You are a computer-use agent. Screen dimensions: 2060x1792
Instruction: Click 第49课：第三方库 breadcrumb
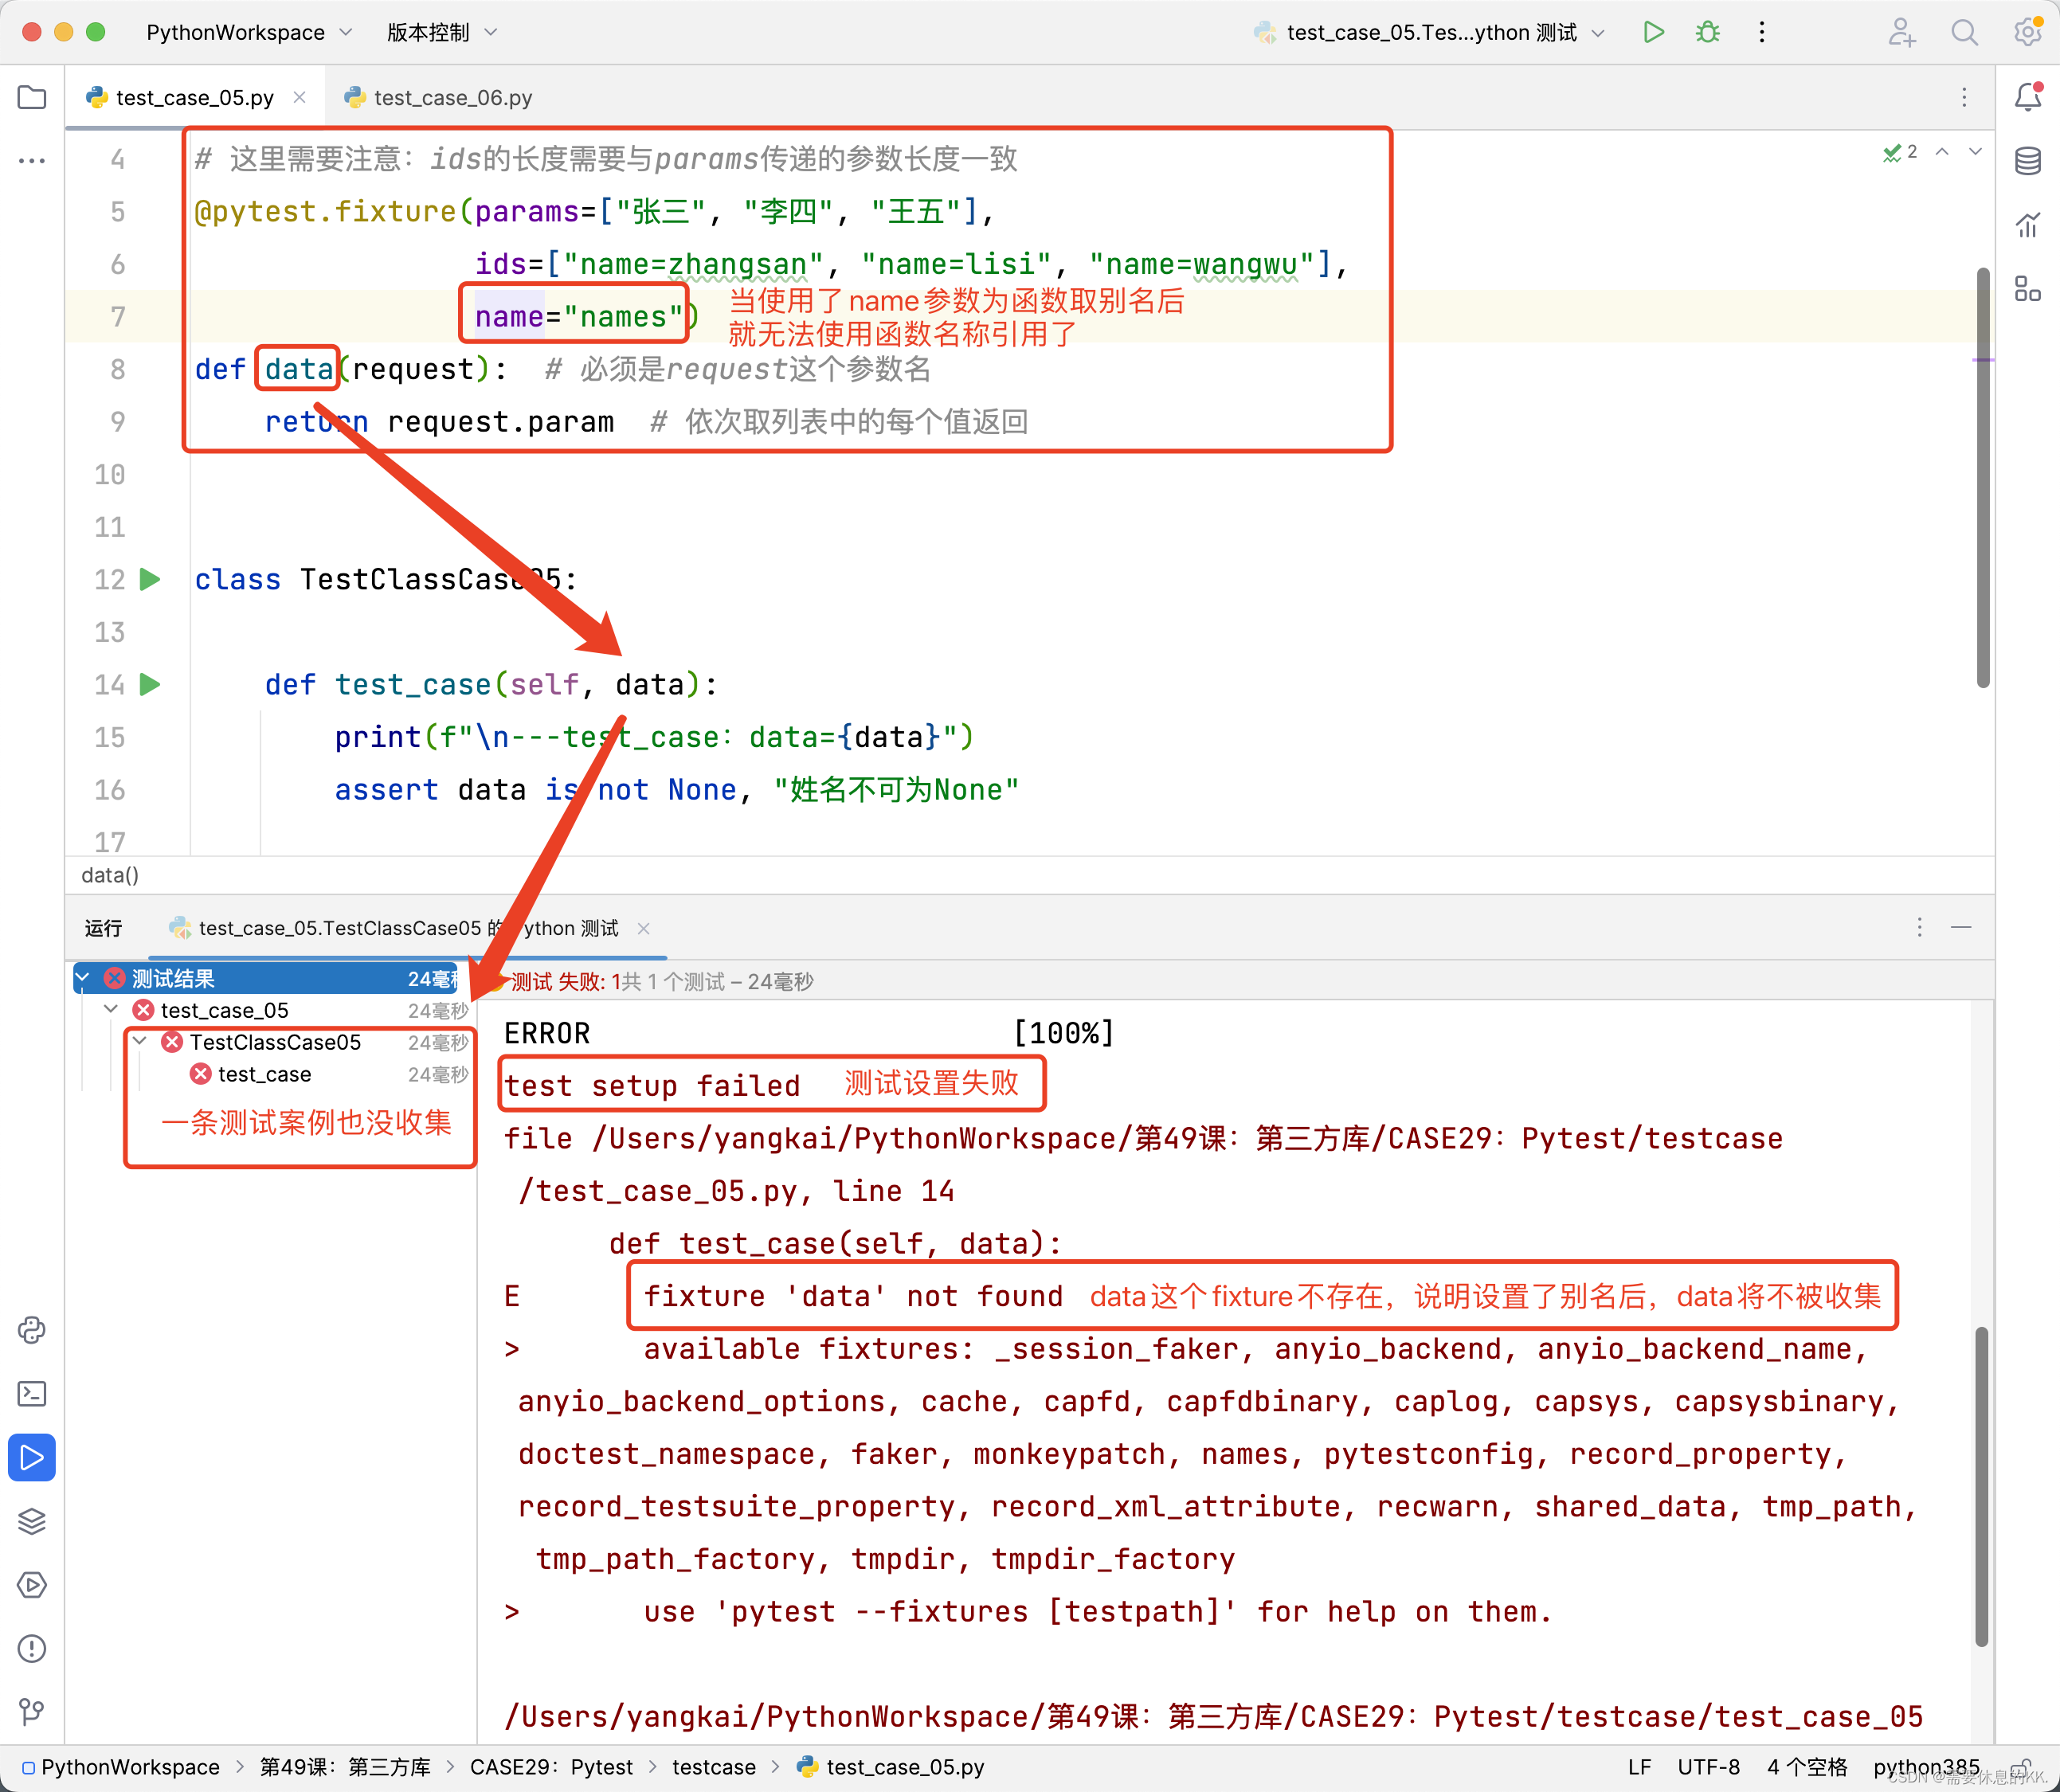coord(345,1767)
